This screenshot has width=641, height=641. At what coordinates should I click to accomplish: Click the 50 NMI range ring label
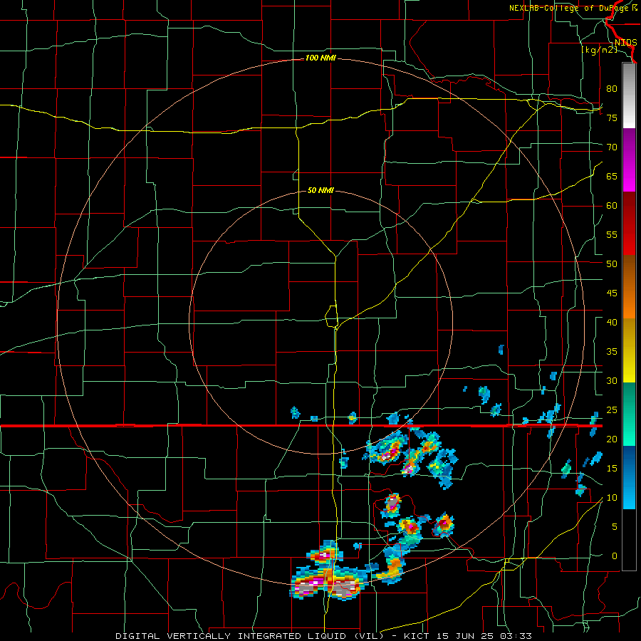click(x=320, y=190)
